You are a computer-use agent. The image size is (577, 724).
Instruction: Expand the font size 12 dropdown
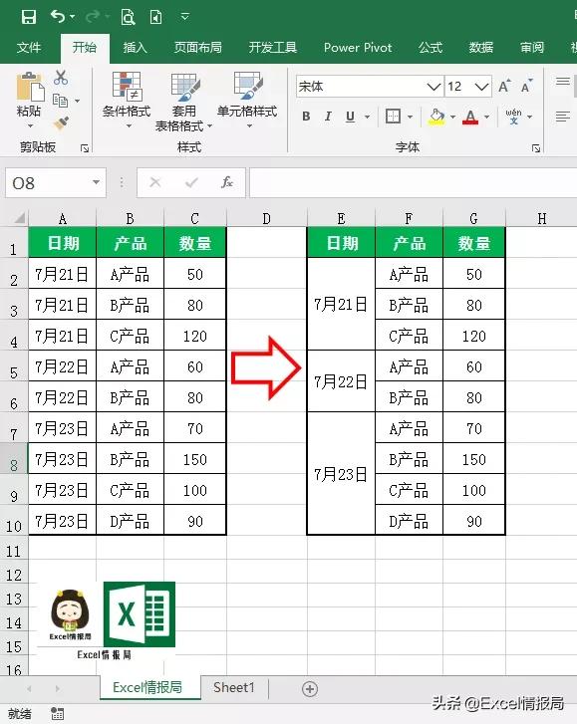tap(482, 87)
